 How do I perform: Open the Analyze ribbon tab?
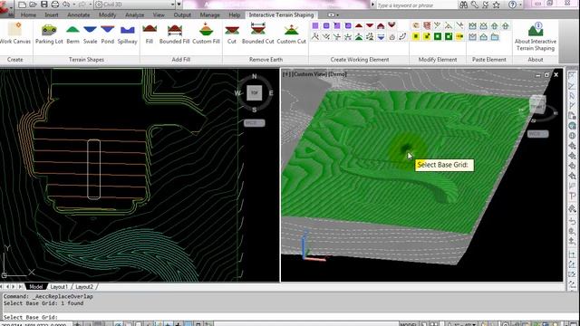point(135,14)
